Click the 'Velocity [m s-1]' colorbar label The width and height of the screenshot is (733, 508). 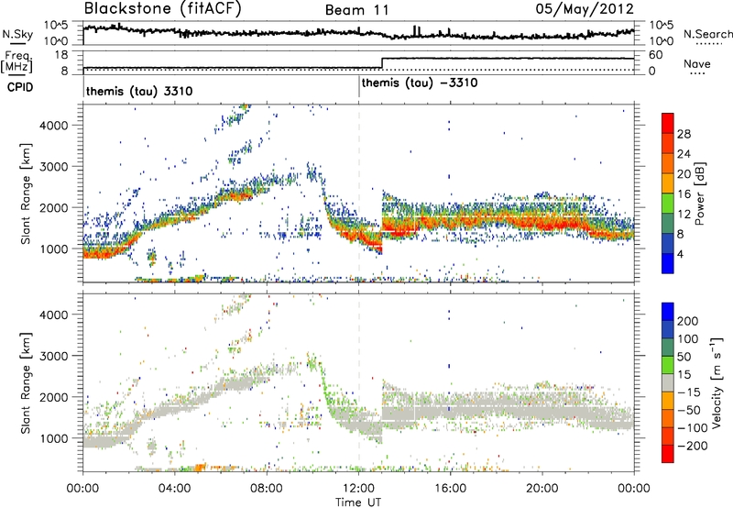pos(717,382)
